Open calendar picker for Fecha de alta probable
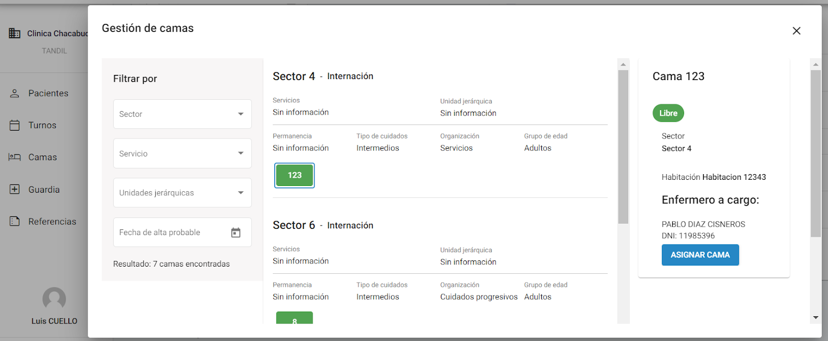The height and width of the screenshot is (341, 828). [235, 233]
